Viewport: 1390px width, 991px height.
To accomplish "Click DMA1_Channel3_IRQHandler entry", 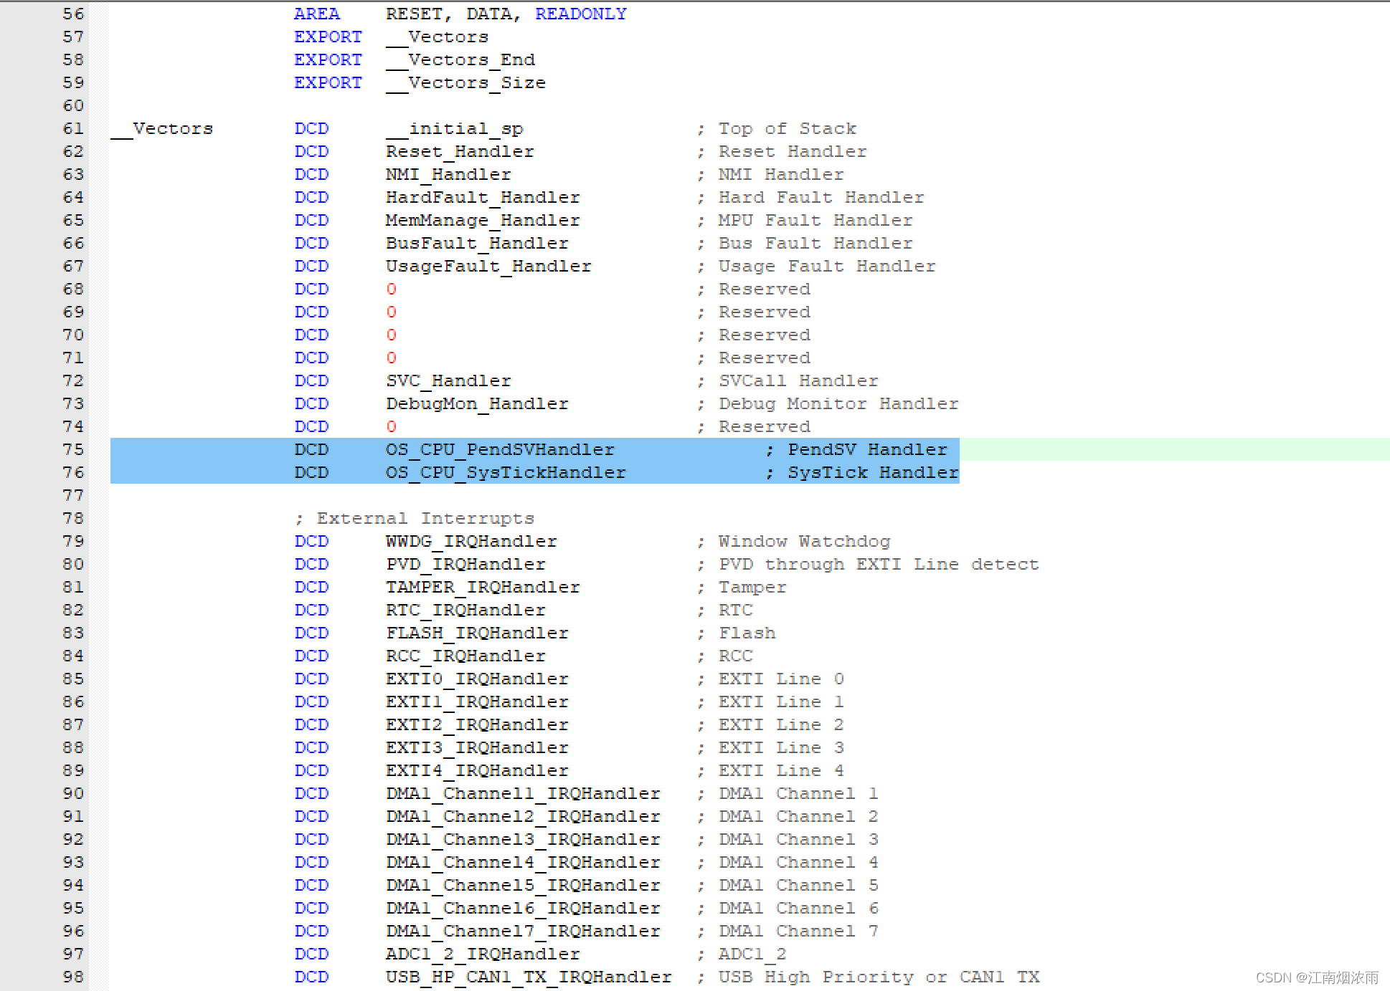I will pyautogui.click(x=523, y=839).
